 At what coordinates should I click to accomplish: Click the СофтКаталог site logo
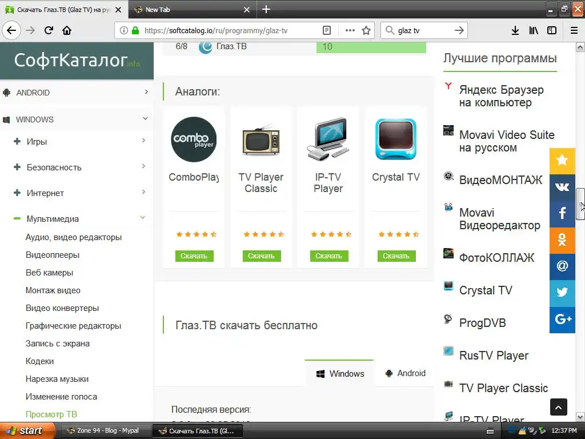tap(77, 61)
